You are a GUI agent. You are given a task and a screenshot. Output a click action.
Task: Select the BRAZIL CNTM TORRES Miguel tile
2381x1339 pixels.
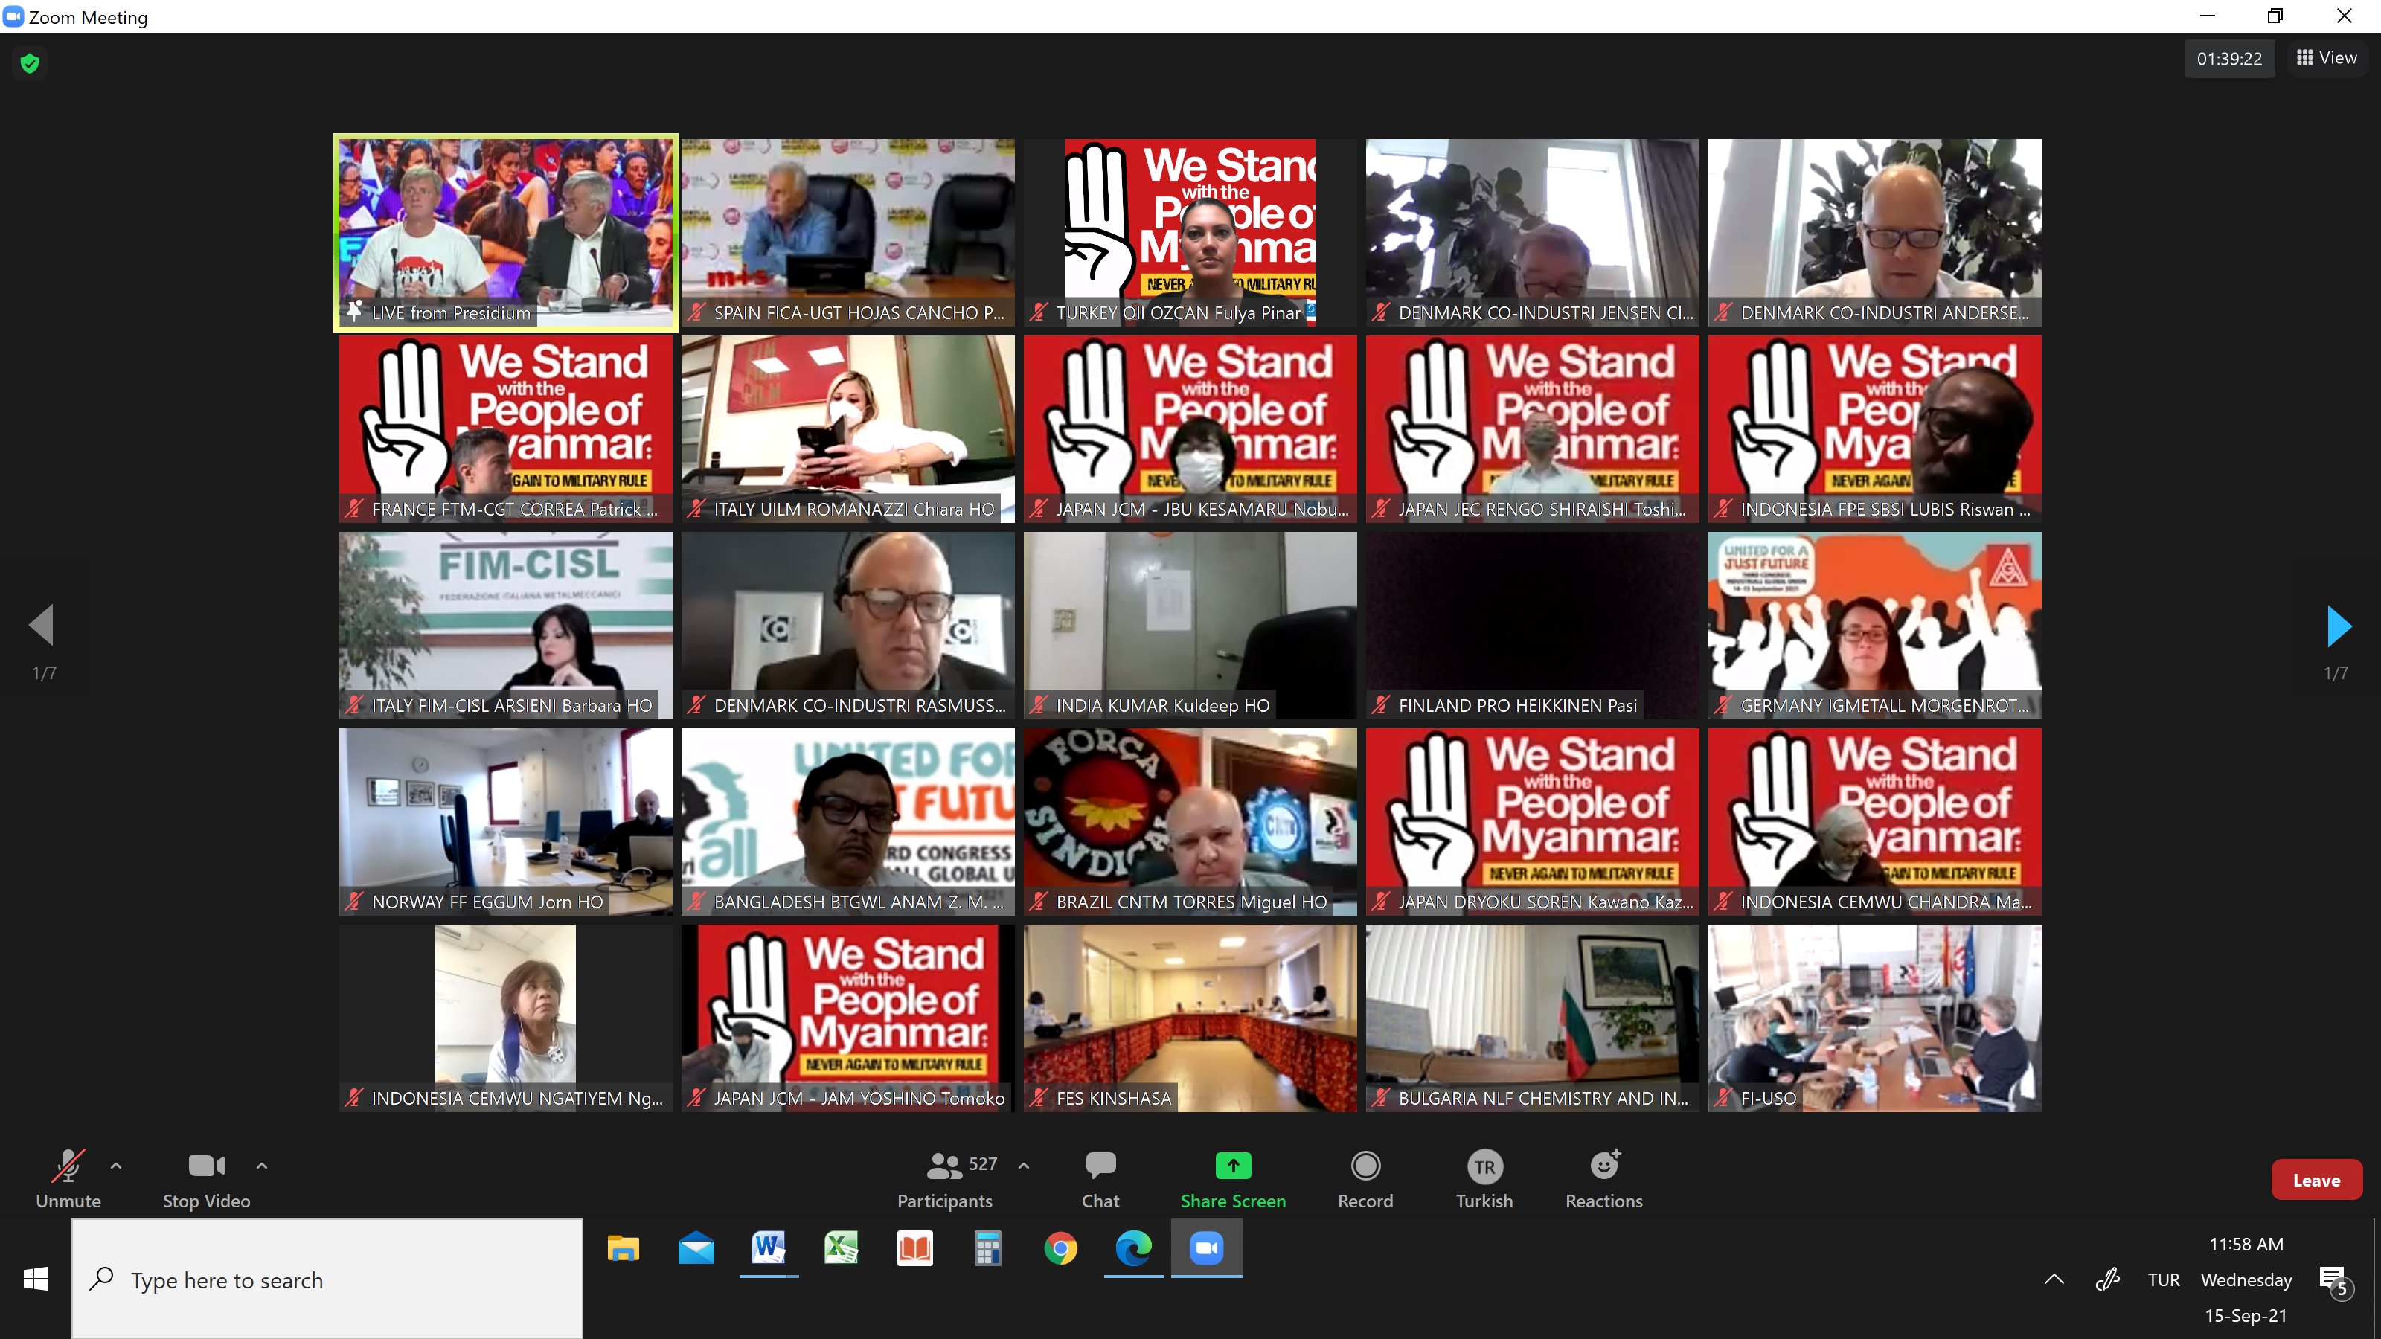click(1190, 823)
